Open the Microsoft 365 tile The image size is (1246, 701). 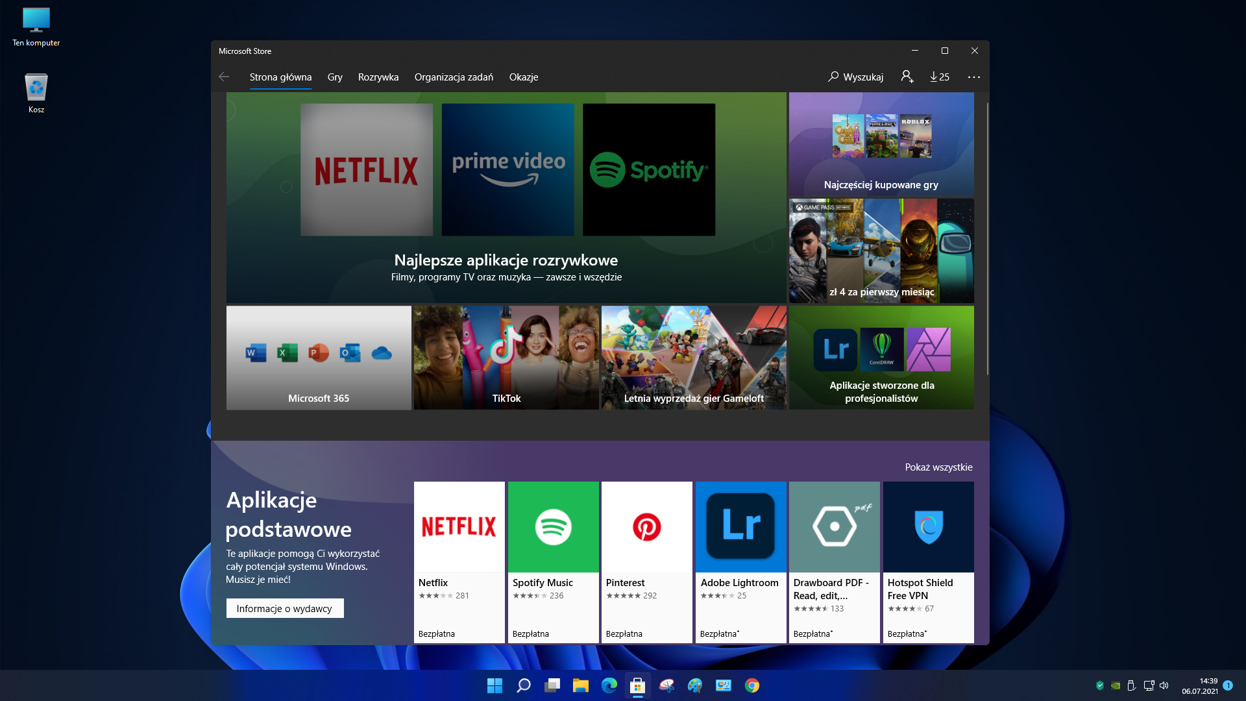(x=319, y=358)
